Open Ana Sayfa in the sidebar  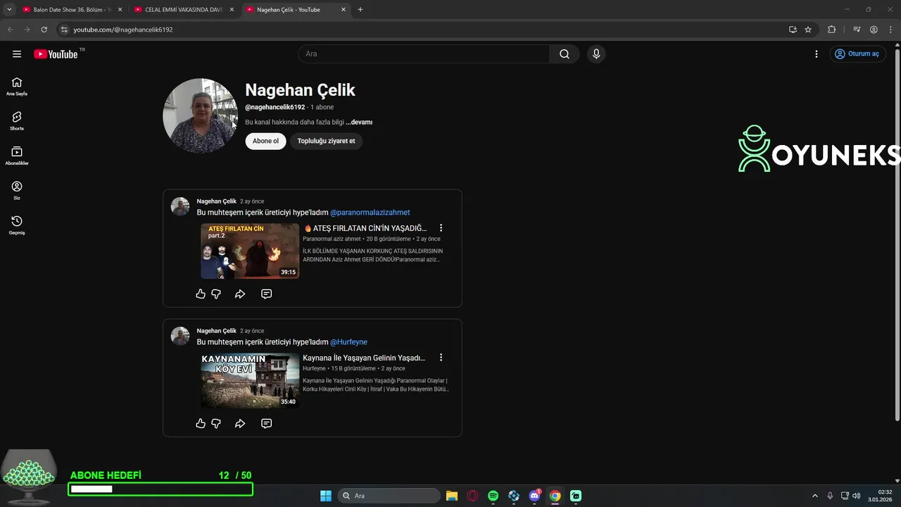[17, 87]
